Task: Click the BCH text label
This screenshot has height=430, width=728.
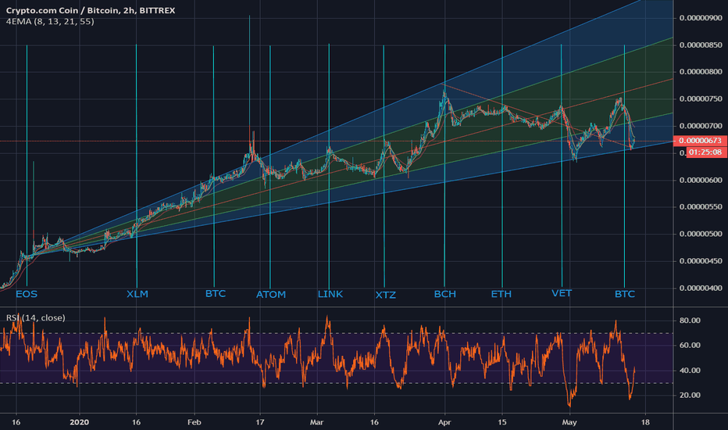Action: [x=444, y=294]
